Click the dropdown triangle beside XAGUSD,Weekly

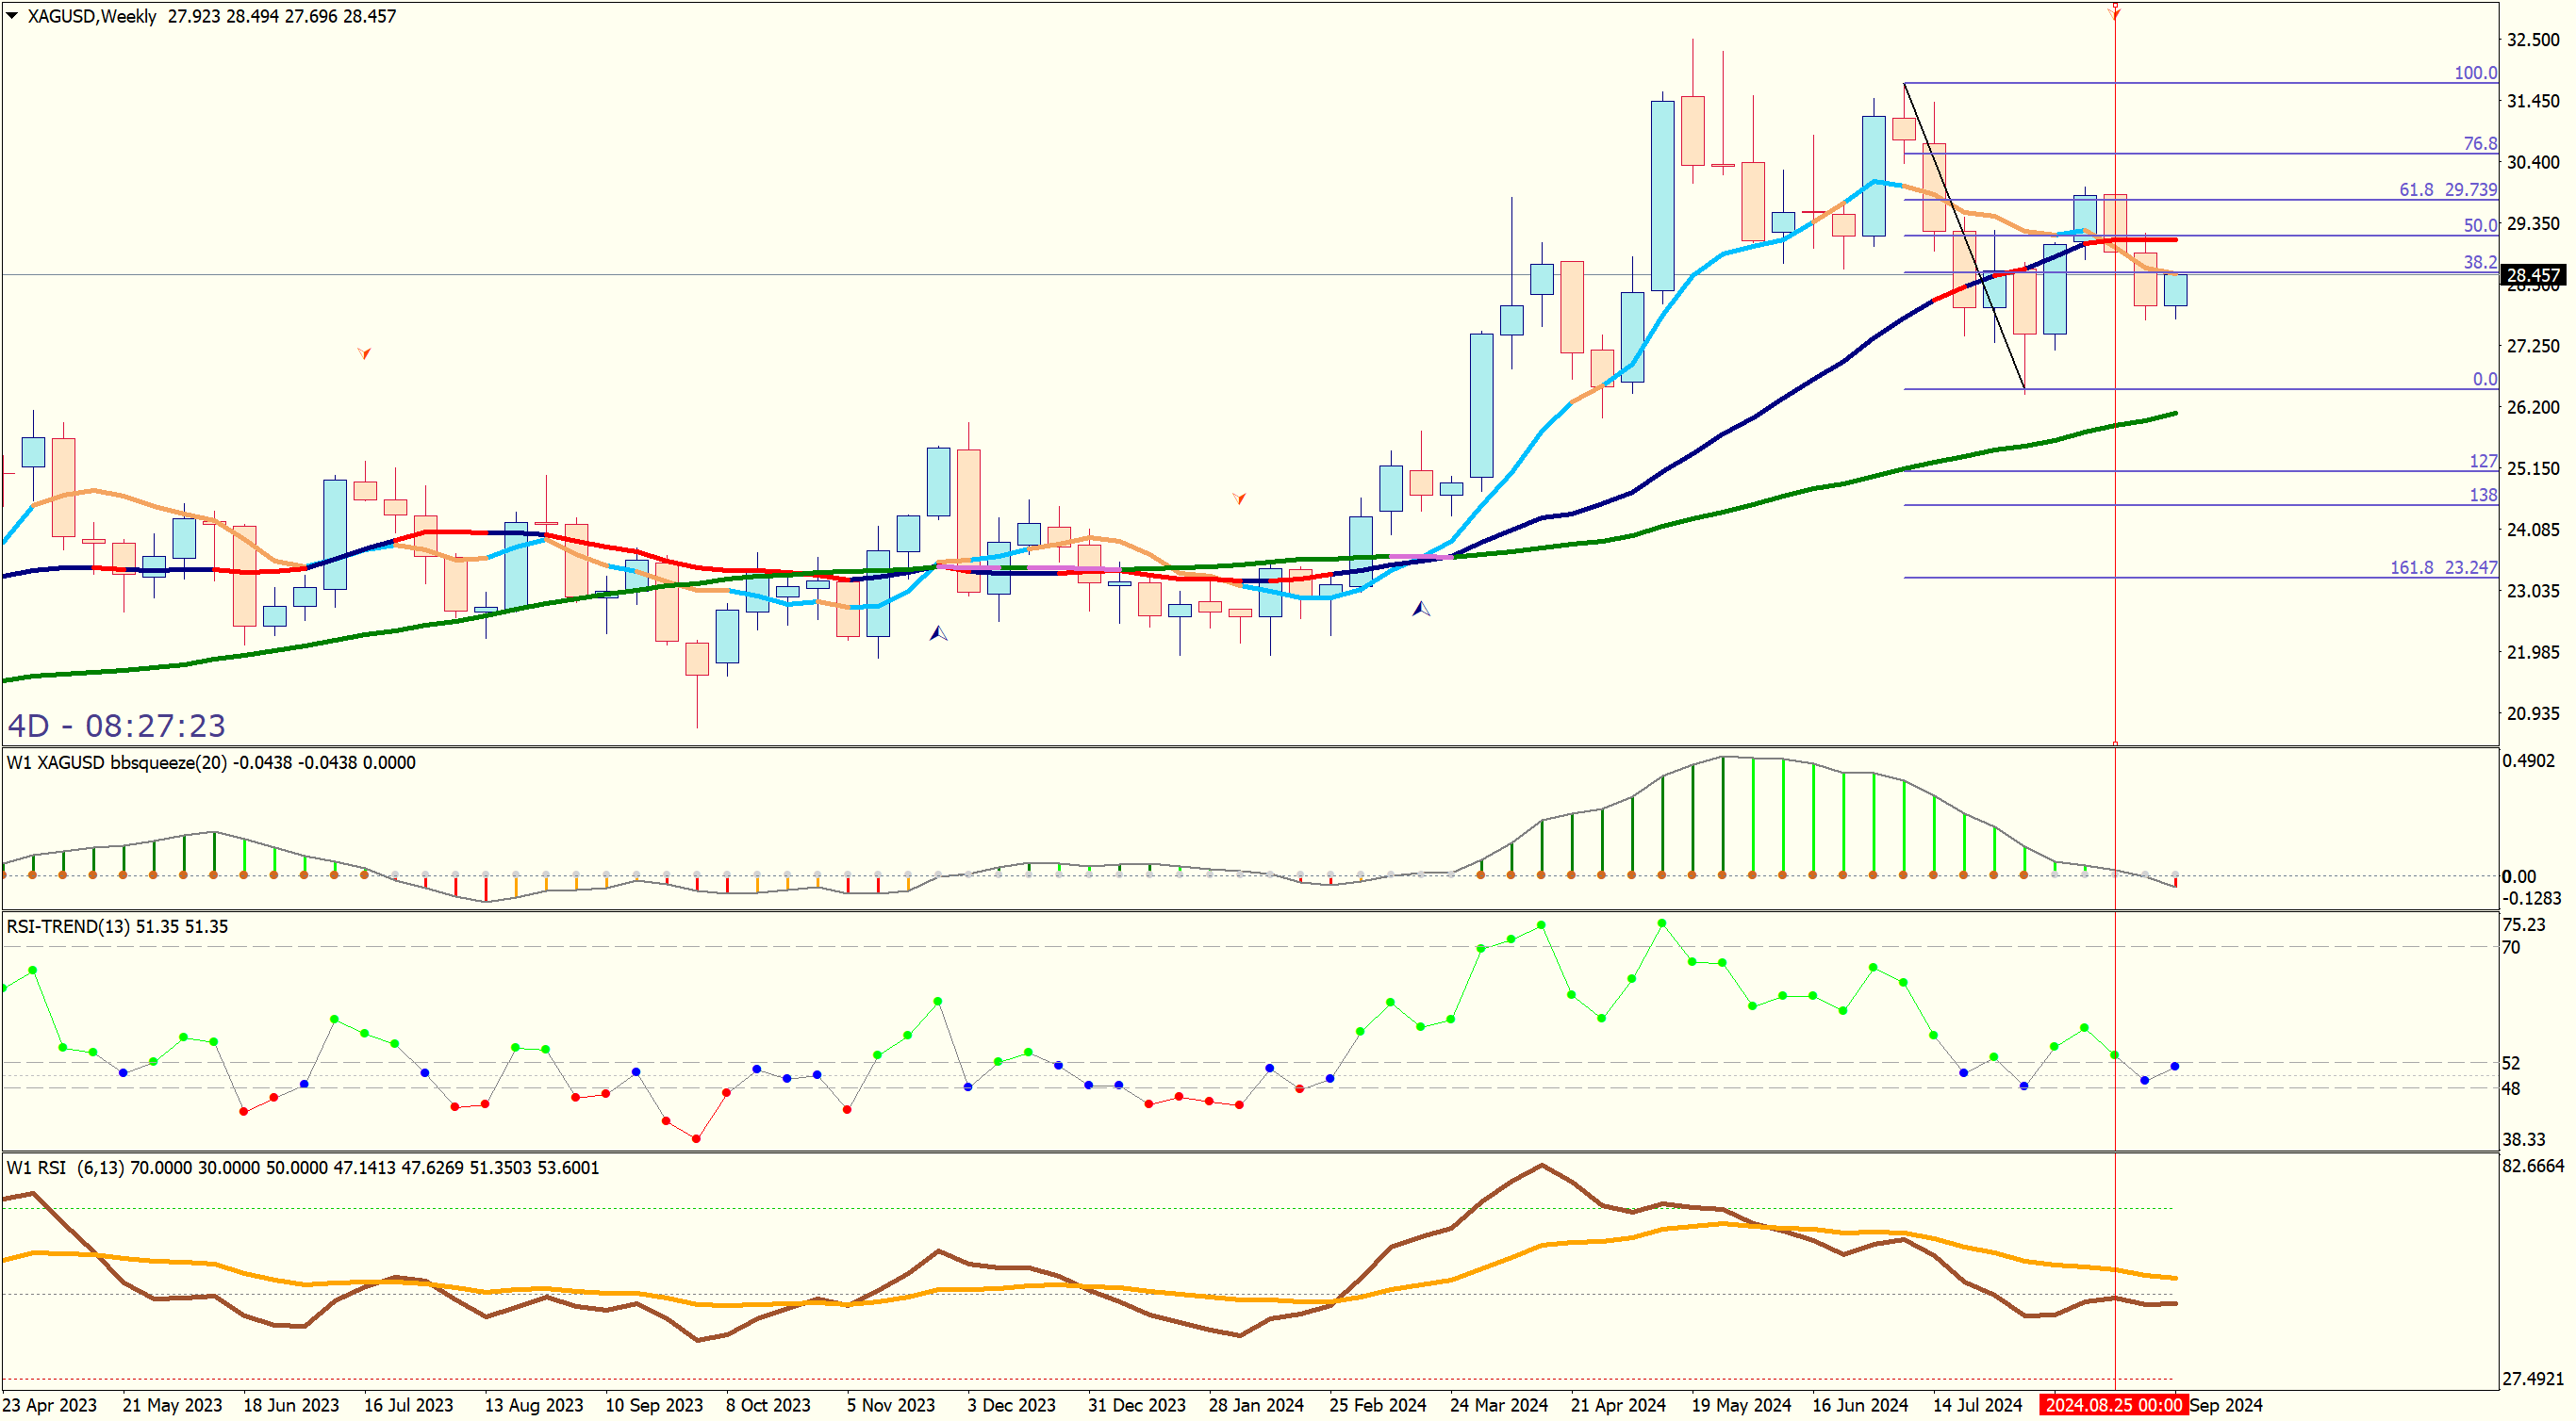[12, 16]
